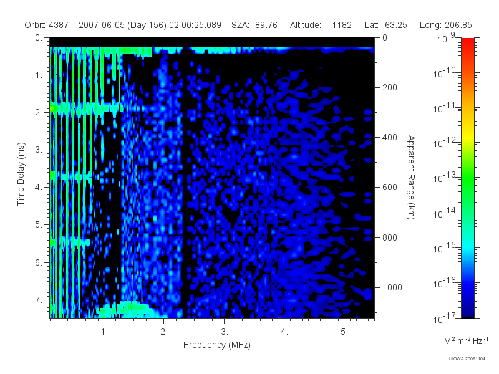
Task: Click the color bar units label 'V² m⁻² Hz⁻¹'
Action: click(466, 340)
